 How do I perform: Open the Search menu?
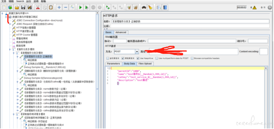click(20, 1)
